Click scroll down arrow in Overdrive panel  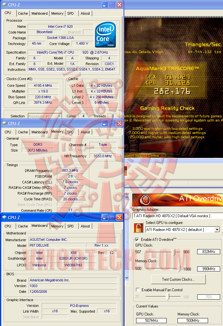click(x=127, y=278)
